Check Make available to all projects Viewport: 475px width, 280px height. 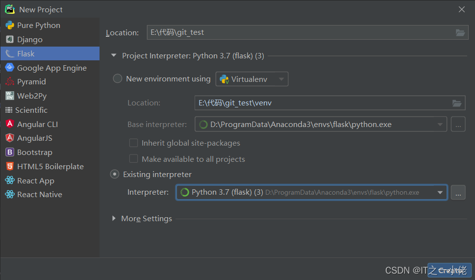pyautogui.click(x=133, y=159)
